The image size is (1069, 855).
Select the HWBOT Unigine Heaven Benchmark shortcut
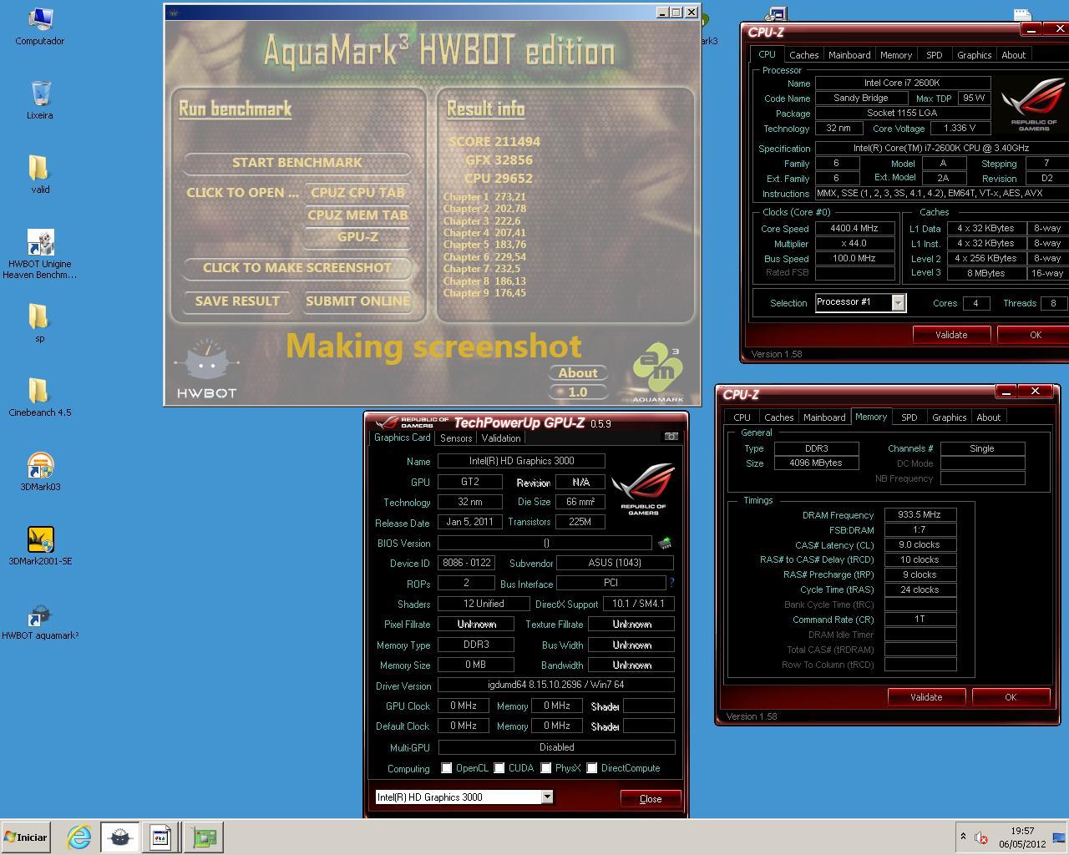(39, 254)
